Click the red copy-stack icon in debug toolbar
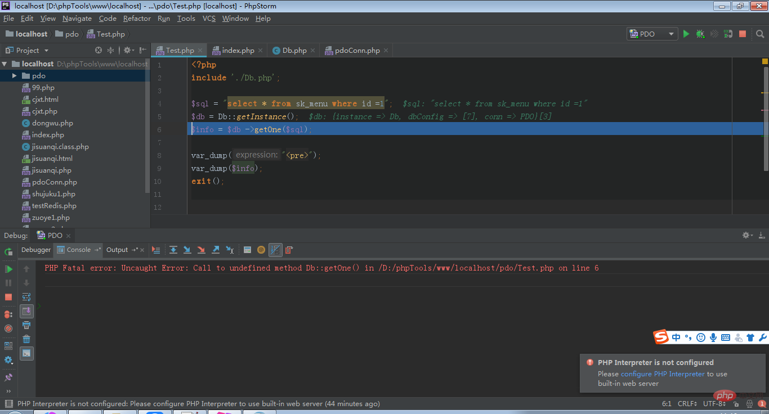769x414 pixels. [289, 250]
